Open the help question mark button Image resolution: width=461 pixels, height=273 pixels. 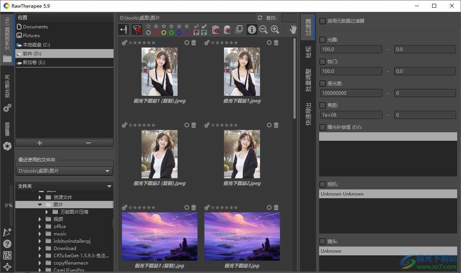[x=7, y=244]
